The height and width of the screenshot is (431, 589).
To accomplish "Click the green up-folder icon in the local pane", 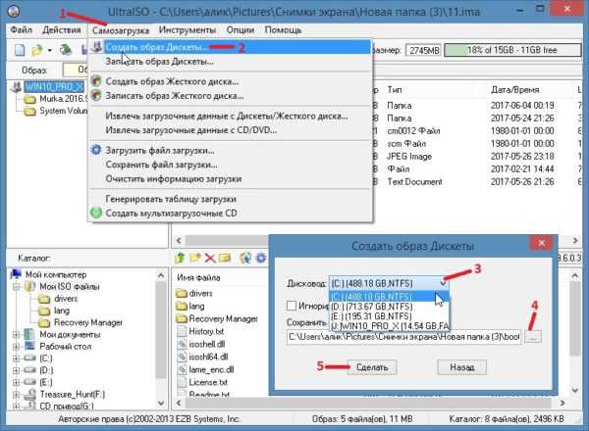I will click(x=180, y=258).
